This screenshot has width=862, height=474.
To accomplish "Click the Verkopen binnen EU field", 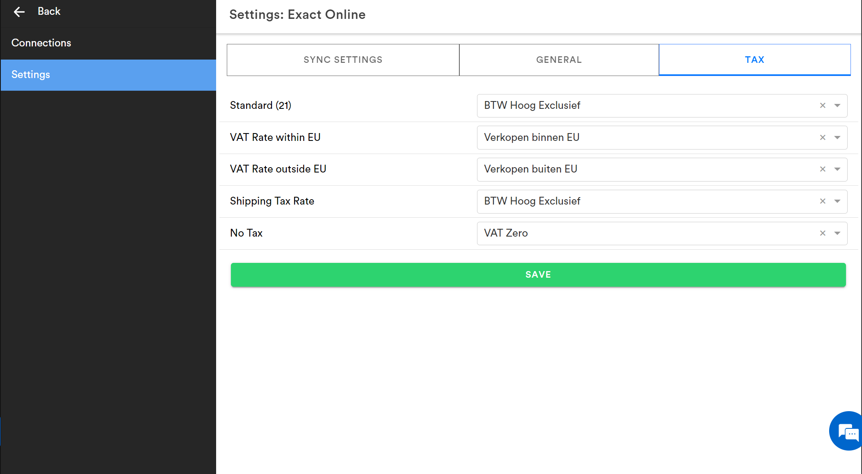I will click(x=662, y=138).
